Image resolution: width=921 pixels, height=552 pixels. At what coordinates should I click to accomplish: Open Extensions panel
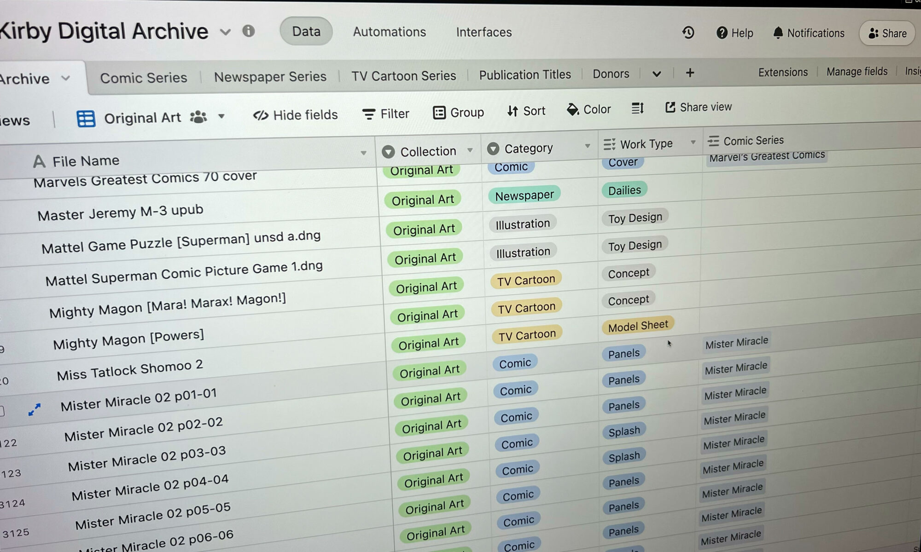click(x=783, y=72)
